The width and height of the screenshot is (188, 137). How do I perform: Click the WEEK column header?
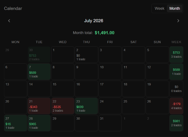[x=176, y=42]
